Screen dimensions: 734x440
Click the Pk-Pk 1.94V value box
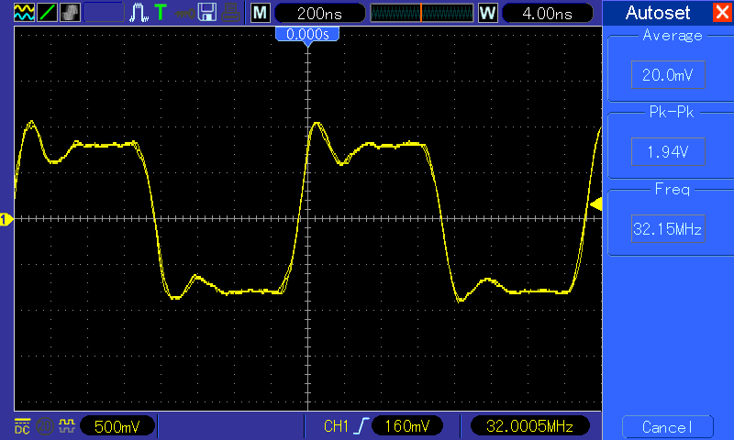(x=668, y=151)
